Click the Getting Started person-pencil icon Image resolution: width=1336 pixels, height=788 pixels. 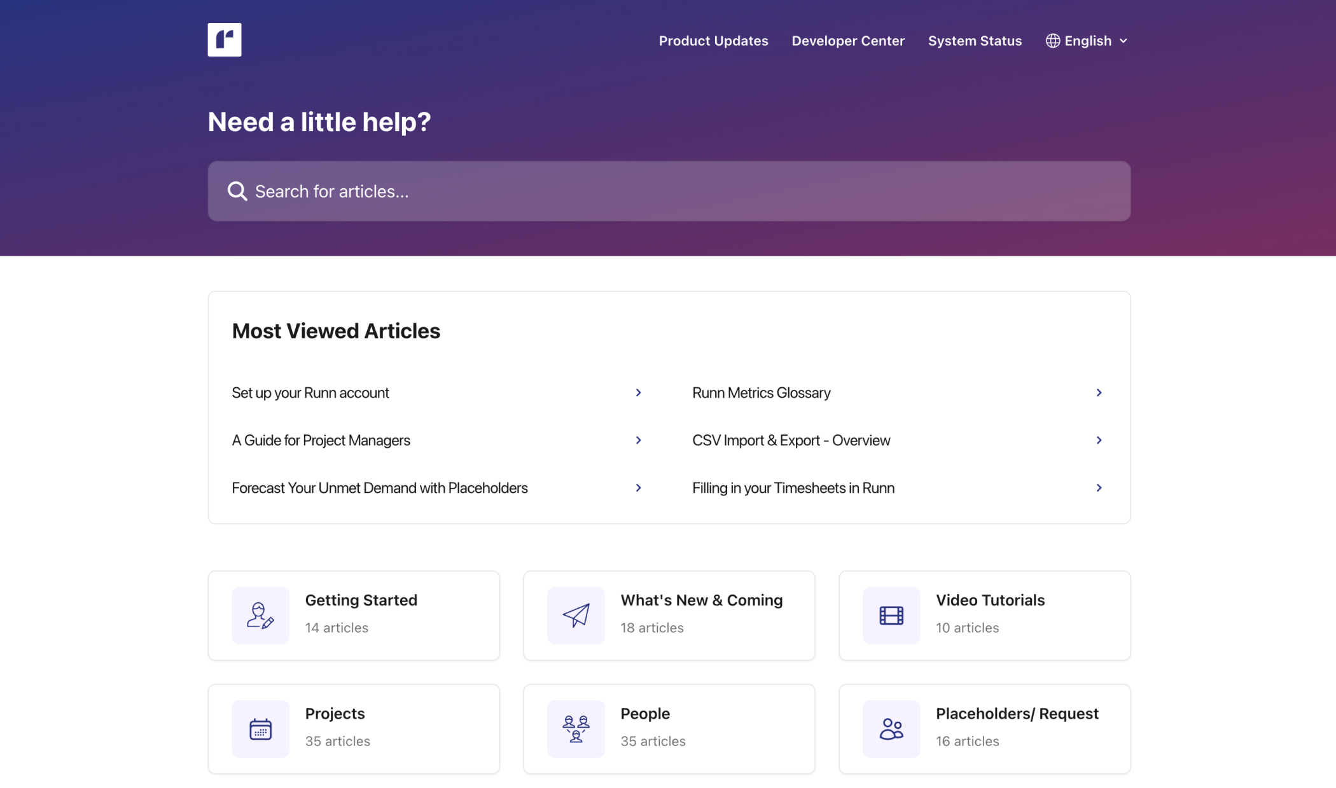pyautogui.click(x=260, y=616)
